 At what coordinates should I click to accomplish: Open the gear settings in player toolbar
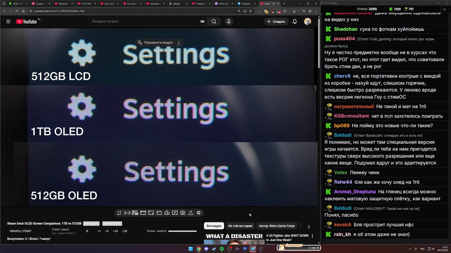199,213
